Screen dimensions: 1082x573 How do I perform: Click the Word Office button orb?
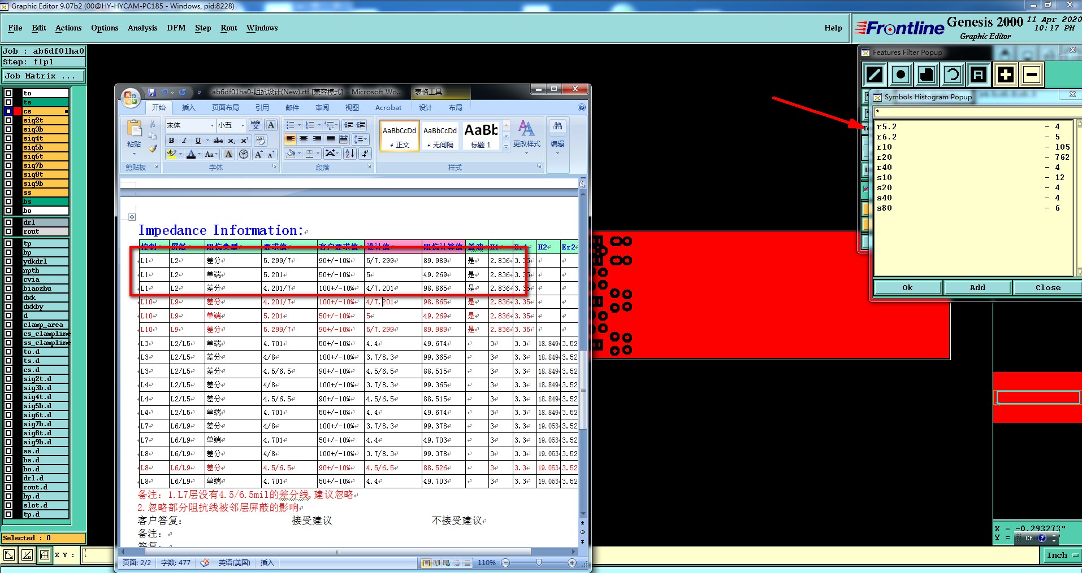(131, 98)
